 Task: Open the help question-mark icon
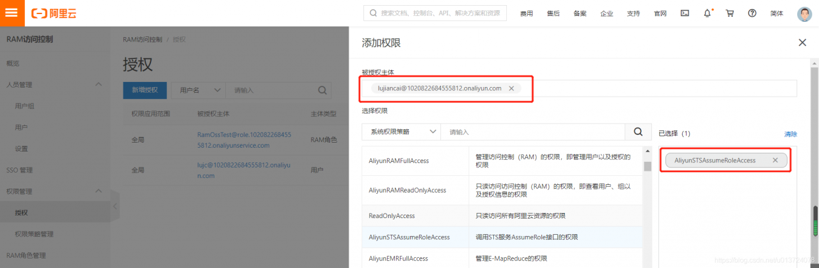[752, 13]
